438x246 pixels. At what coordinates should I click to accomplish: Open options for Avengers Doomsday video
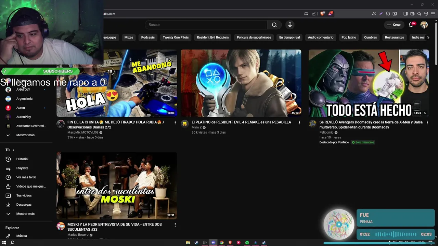427,122
